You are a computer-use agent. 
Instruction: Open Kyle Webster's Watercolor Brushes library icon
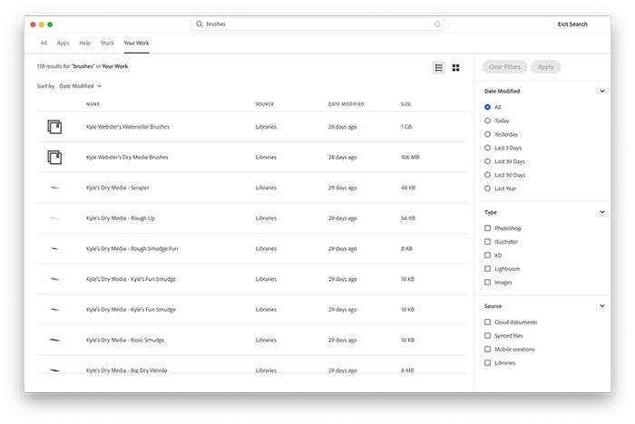[x=54, y=127]
